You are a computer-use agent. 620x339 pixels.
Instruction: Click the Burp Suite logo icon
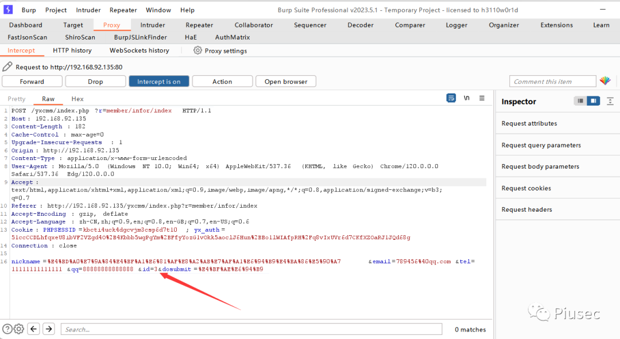click(x=8, y=10)
